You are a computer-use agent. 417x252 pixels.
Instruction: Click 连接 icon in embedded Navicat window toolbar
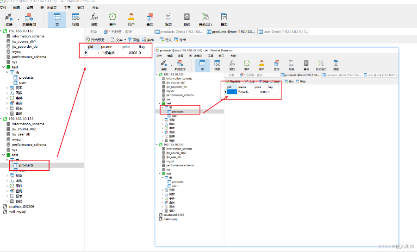(163, 63)
